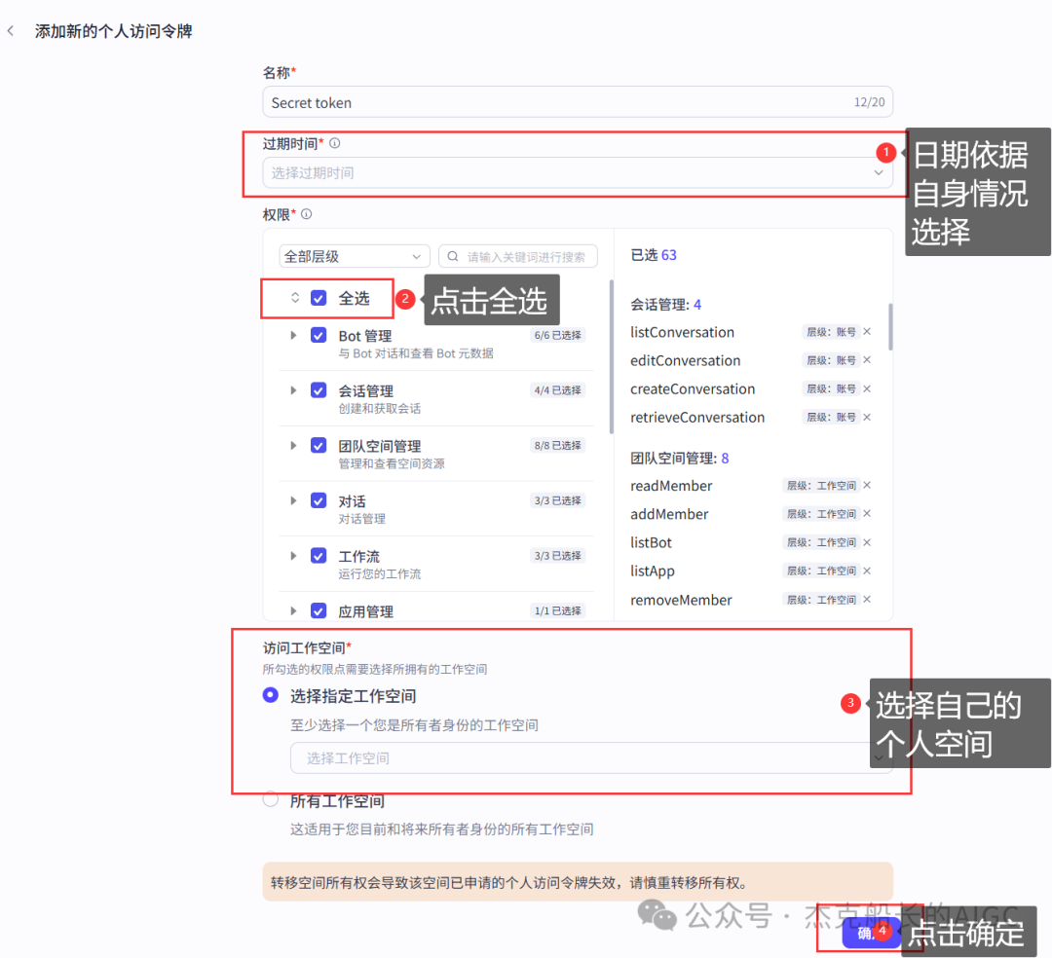Click the 4/4 已选择 badge
Image resolution: width=1052 pixels, height=958 pixels.
[557, 390]
